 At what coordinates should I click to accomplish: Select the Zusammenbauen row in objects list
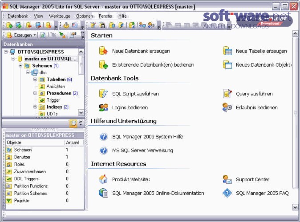45,171
